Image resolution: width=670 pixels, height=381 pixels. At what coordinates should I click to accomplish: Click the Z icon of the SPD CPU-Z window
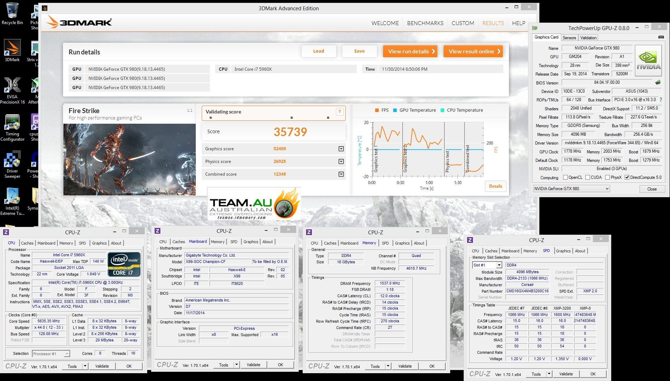470,240
